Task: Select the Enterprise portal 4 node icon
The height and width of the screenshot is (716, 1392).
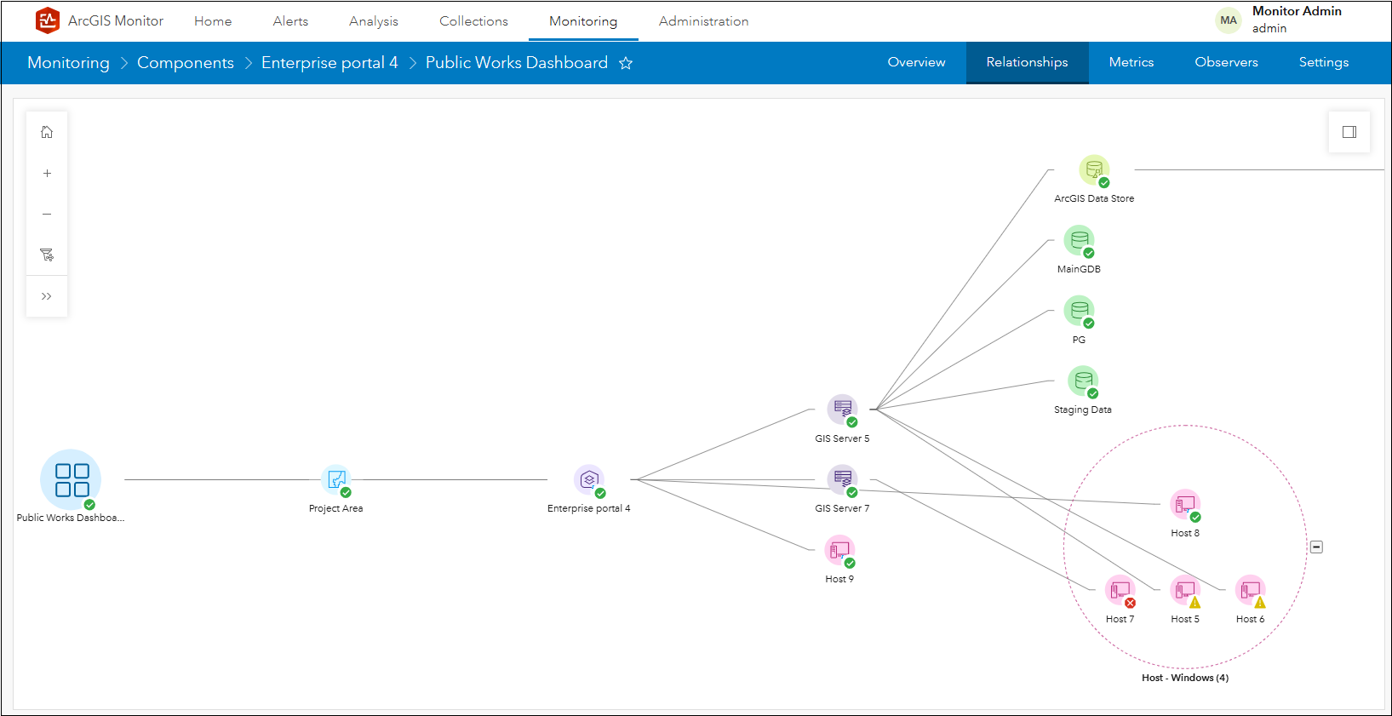Action: pyautogui.click(x=589, y=480)
